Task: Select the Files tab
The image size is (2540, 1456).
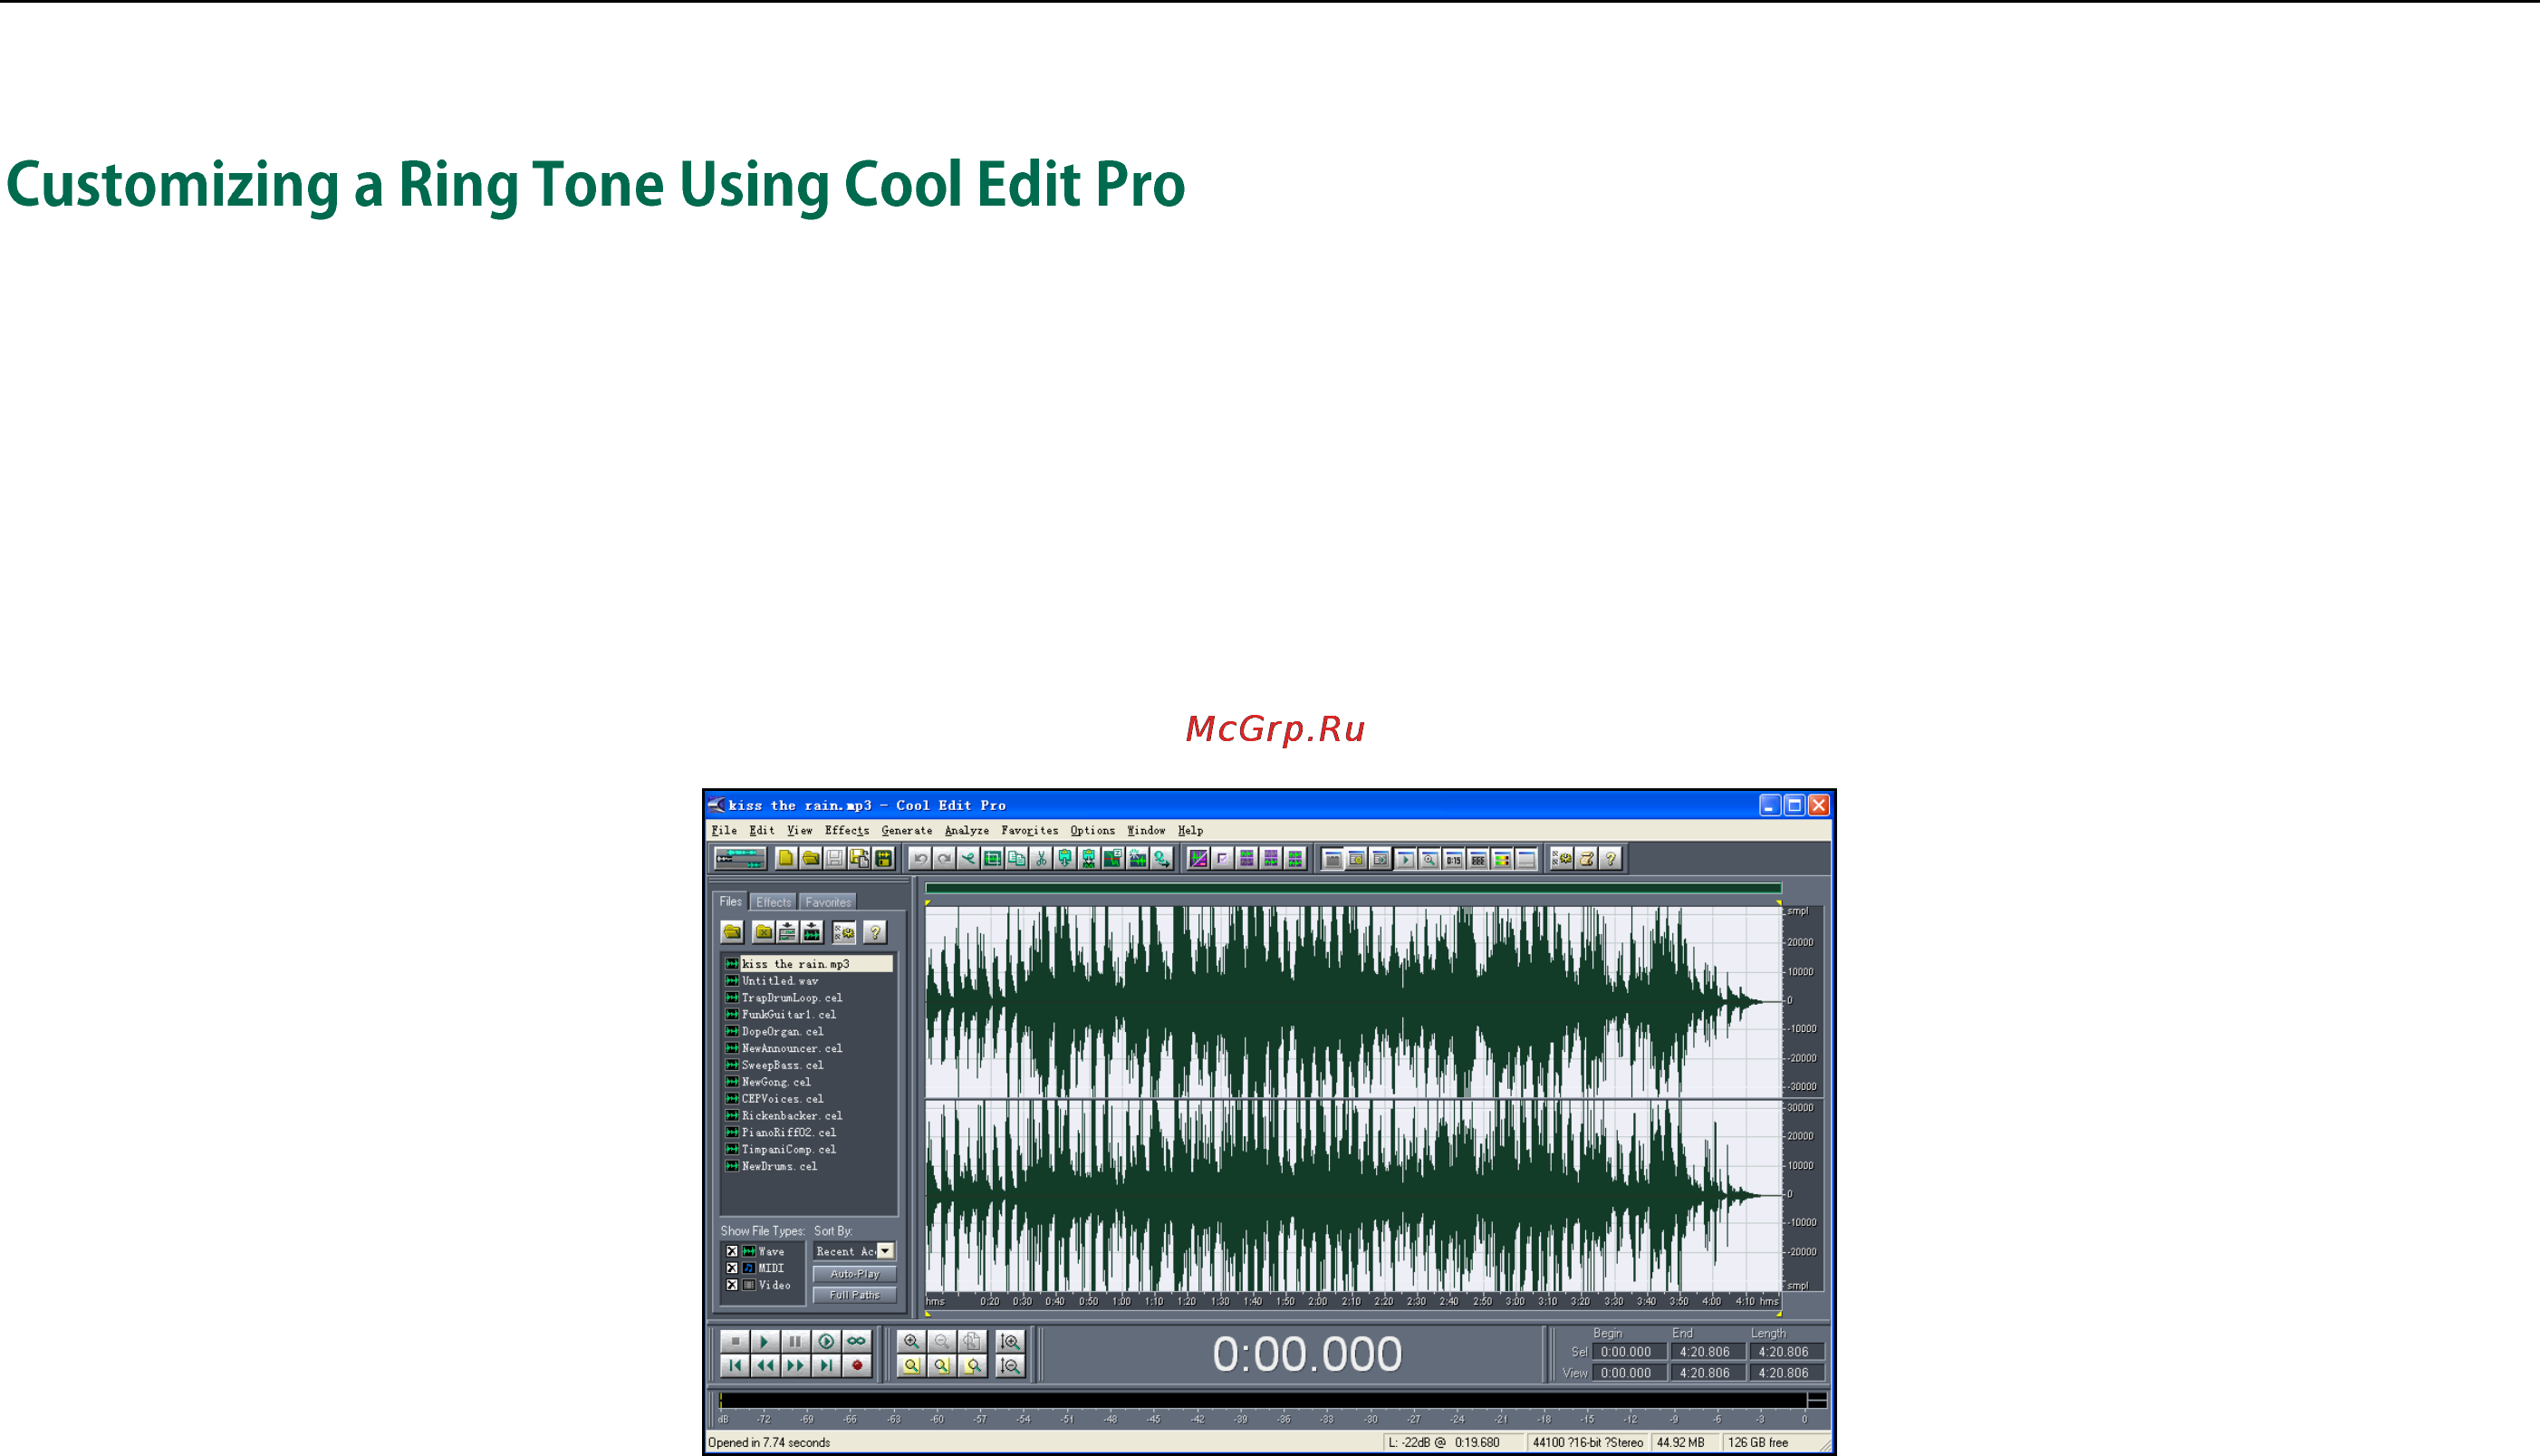Action: pyautogui.click(x=731, y=901)
